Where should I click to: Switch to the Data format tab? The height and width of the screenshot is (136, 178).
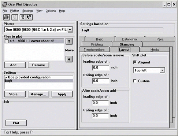(x=130, y=39)
